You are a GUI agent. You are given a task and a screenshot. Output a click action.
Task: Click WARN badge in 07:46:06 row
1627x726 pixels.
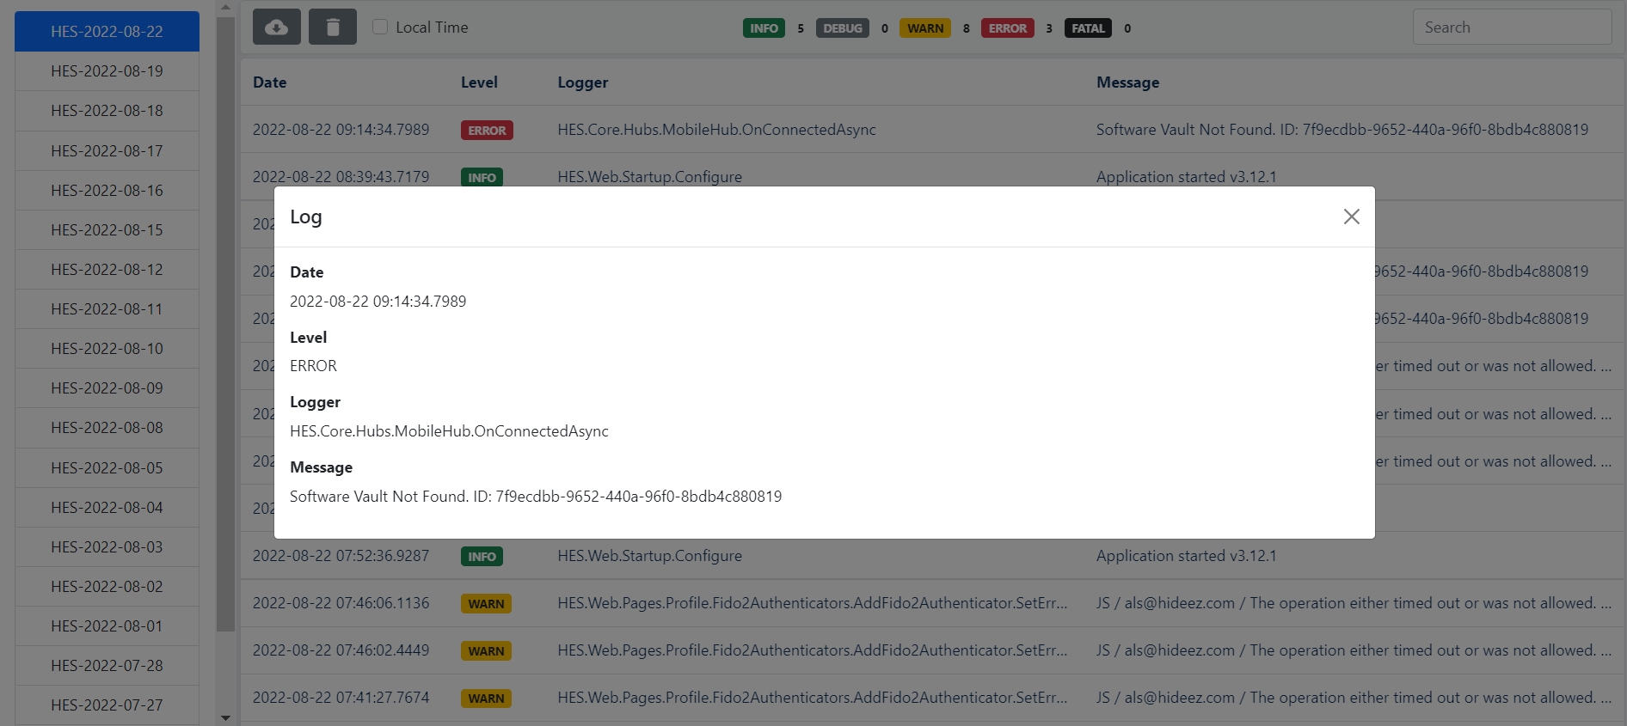(486, 604)
